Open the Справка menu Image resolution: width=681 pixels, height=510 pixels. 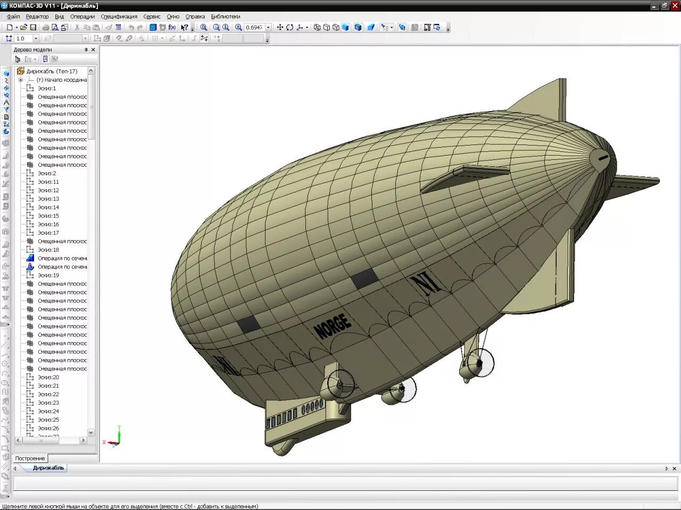click(x=195, y=16)
